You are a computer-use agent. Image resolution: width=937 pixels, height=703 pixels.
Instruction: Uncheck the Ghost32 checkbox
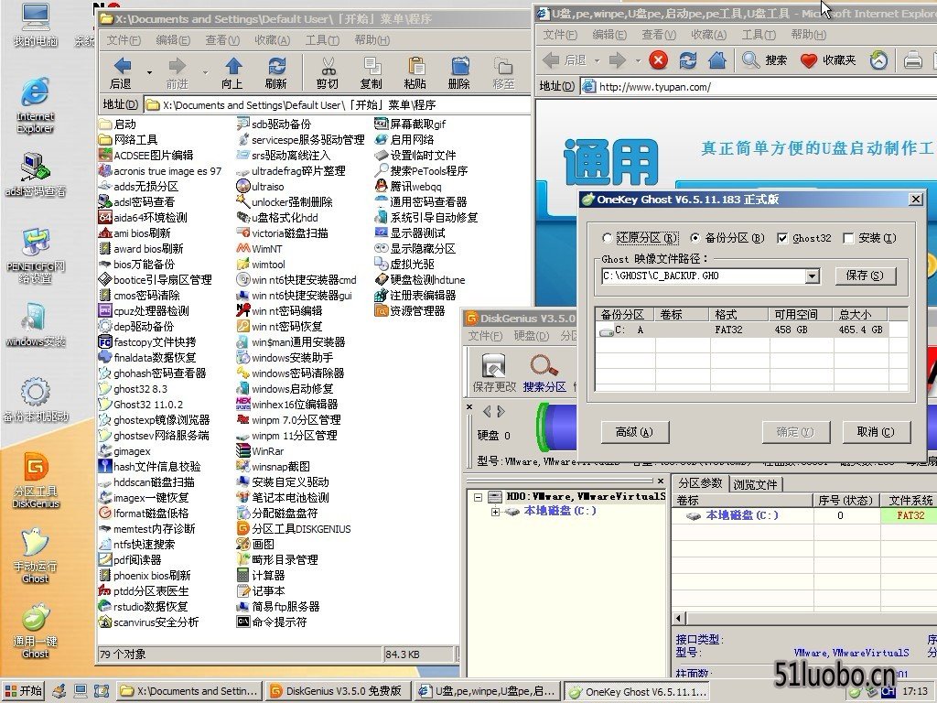(782, 238)
